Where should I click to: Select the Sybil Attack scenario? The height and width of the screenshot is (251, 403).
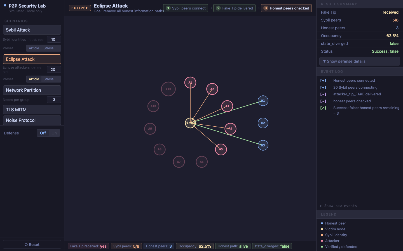pyautogui.click(x=32, y=30)
